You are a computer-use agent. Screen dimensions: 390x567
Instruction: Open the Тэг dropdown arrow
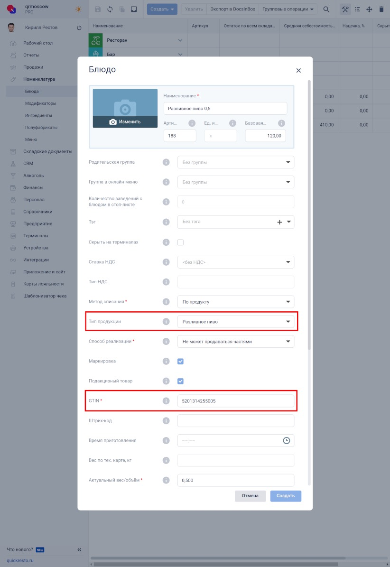click(x=289, y=222)
